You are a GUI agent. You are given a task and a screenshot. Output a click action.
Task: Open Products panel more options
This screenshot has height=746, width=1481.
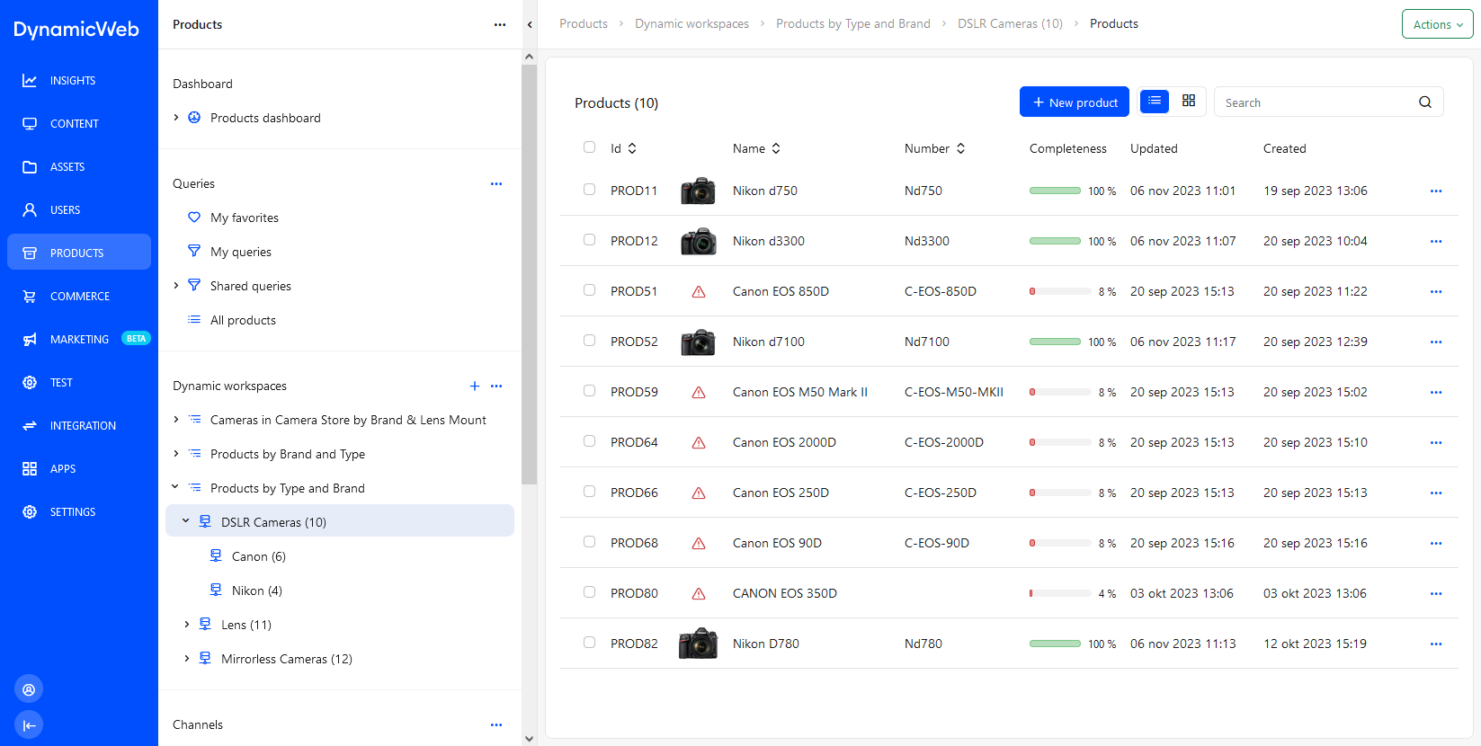coord(500,25)
